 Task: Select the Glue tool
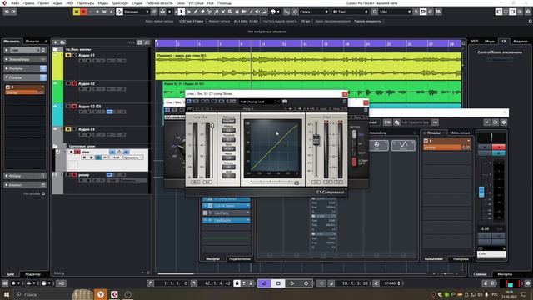click(217, 12)
